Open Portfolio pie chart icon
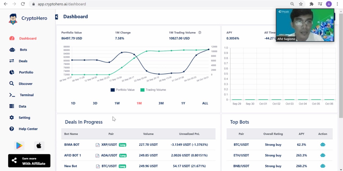 tap(12, 72)
